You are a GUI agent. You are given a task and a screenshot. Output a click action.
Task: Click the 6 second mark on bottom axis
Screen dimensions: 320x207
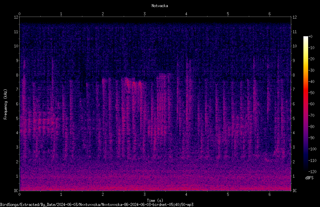point(269,194)
